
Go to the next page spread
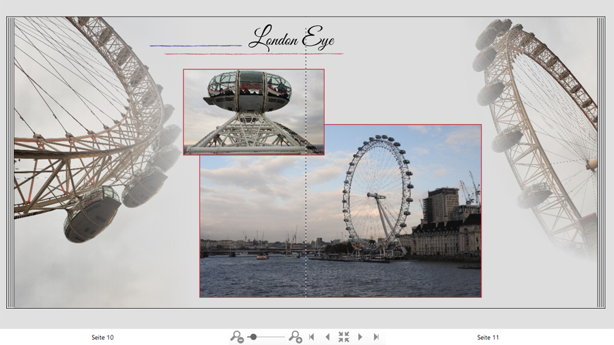360,337
